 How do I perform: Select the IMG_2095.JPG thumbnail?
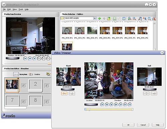[130, 30]
